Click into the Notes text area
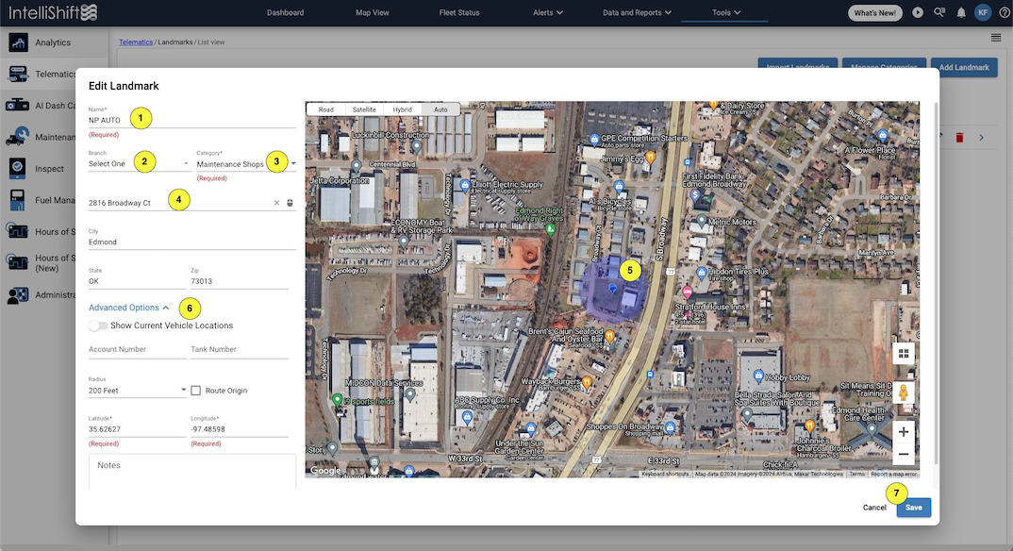 coord(192,472)
